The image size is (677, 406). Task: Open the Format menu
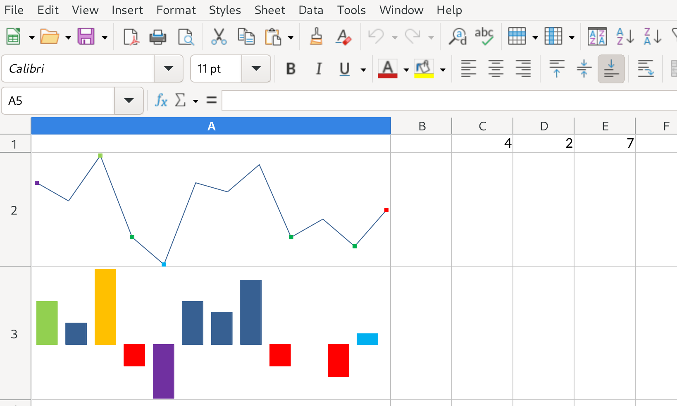(x=176, y=10)
